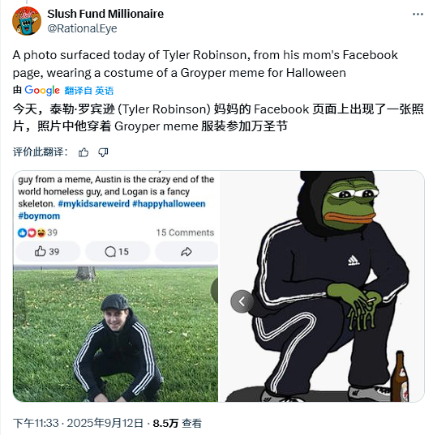
Task: Click the post timestamp 下午11:33 2025年9月12日
Action: coord(78,423)
